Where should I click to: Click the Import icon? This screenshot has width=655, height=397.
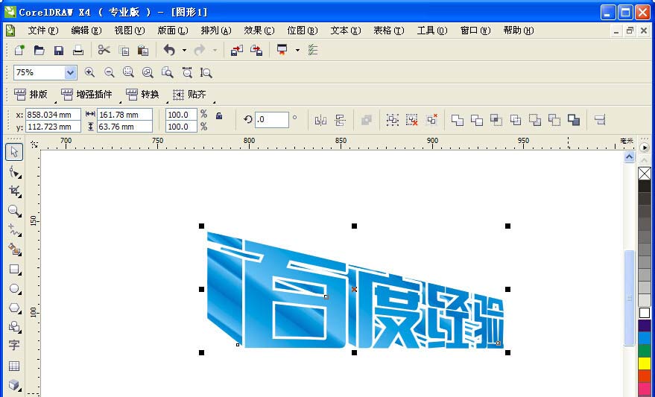[237, 51]
